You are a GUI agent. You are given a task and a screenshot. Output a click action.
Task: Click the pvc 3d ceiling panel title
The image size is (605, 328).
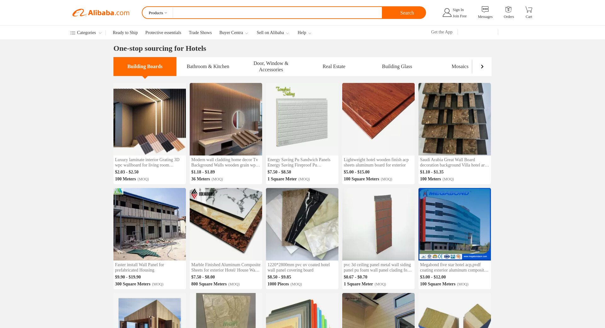point(378,267)
